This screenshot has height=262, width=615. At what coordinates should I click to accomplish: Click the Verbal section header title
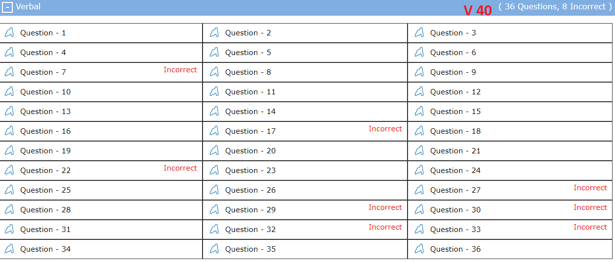point(28,7)
